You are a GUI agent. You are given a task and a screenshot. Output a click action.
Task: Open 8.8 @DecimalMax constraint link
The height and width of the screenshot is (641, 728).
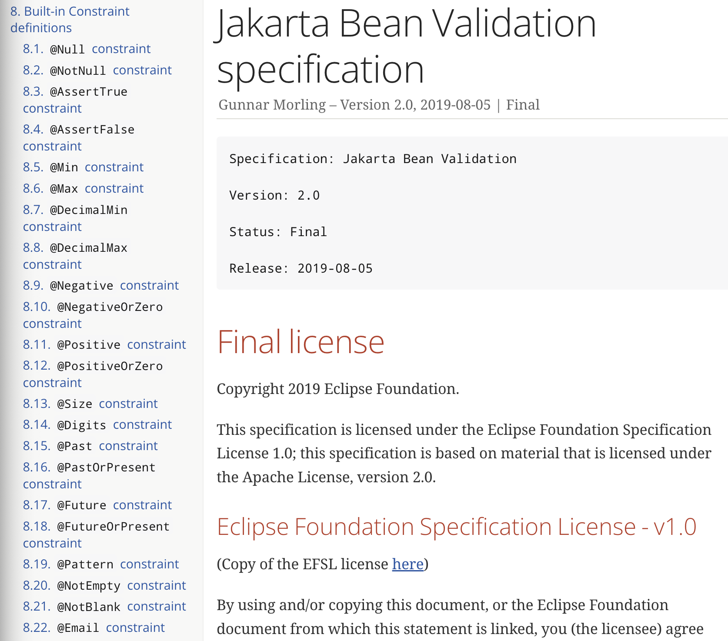(x=75, y=256)
